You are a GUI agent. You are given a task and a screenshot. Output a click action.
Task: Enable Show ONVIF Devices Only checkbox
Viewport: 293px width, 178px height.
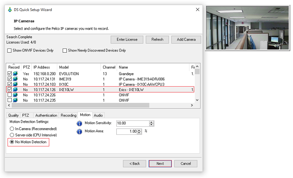click(x=9, y=51)
